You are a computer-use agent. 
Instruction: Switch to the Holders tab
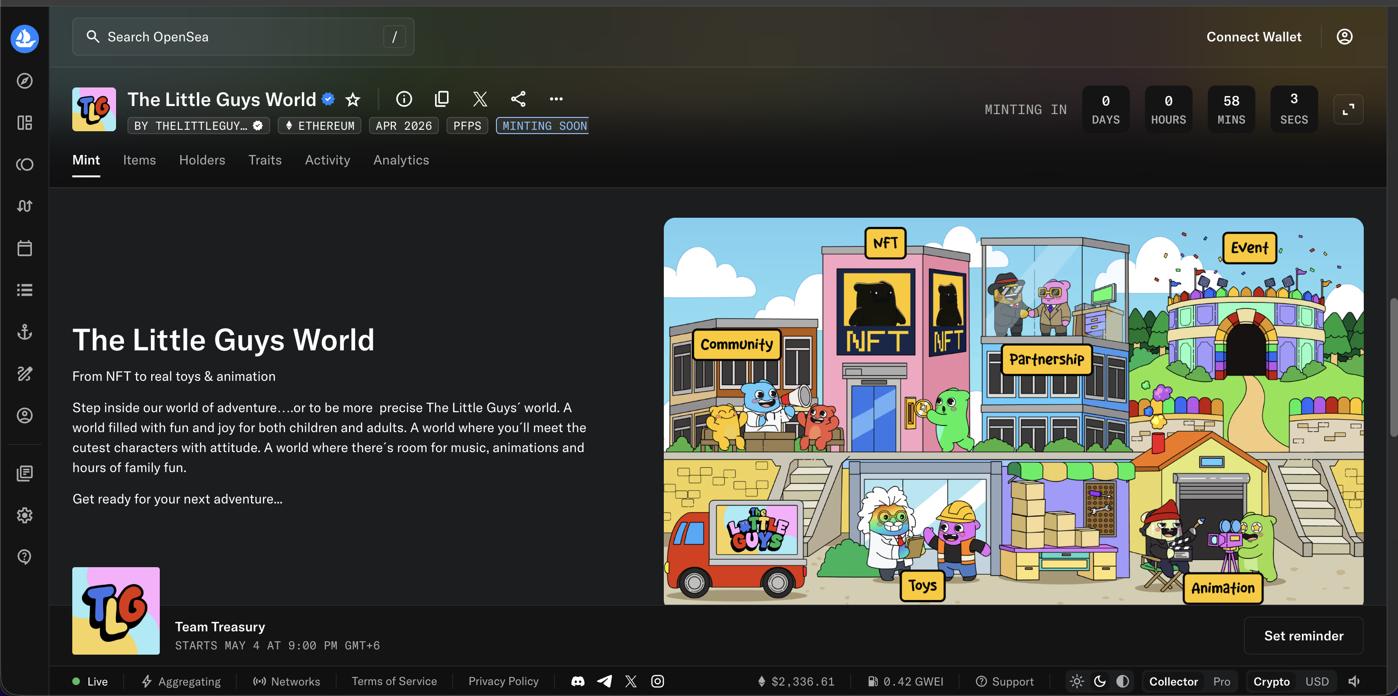202,160
